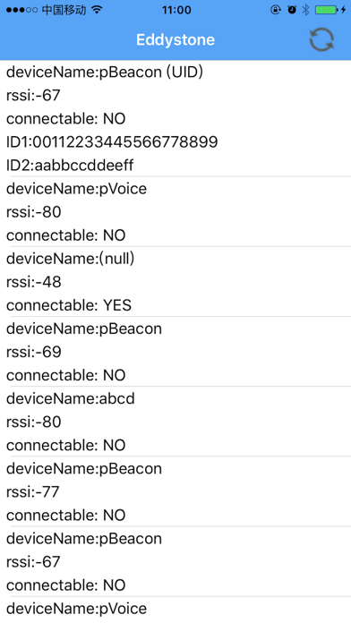Tap the battery indicator icon

330,10
